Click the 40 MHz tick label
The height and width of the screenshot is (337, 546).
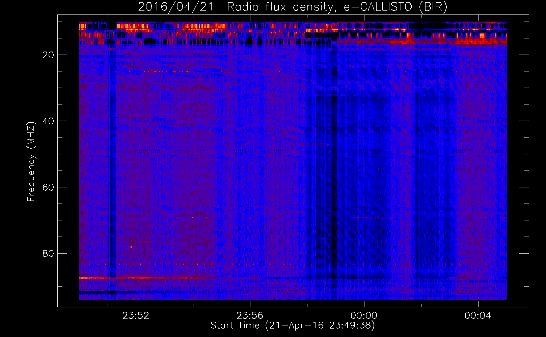[x=48, y=121]
